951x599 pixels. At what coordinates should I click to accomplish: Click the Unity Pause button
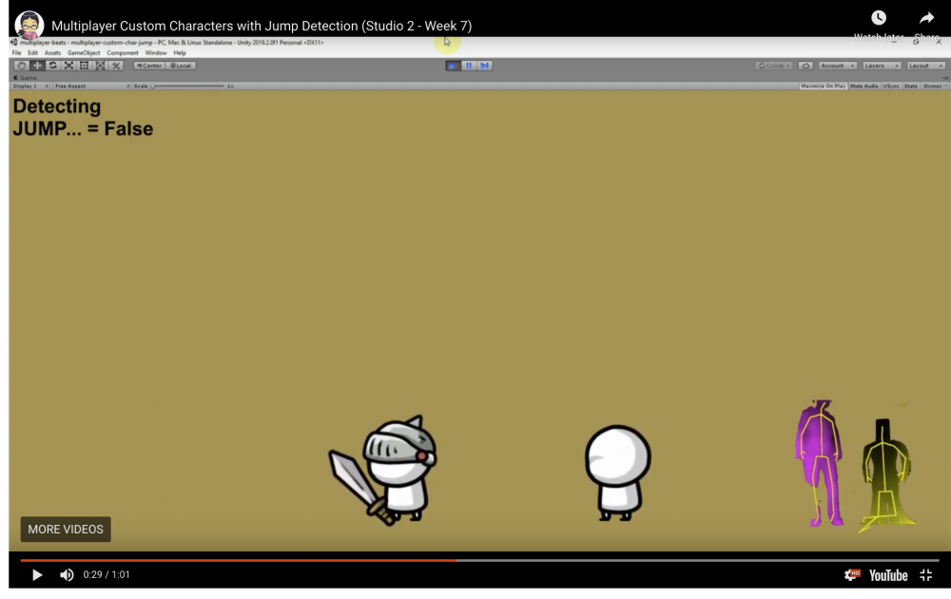click(x=469, y=66)
